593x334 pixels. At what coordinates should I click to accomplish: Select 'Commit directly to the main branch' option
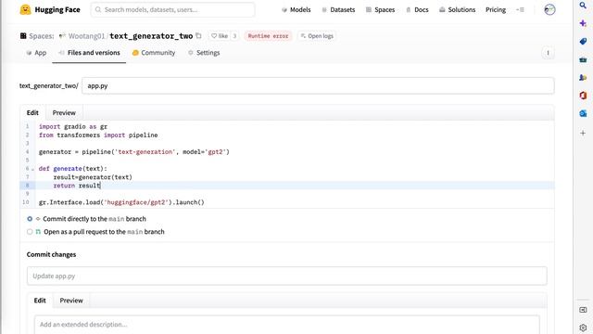pyautogui.click(x=30, y=219)
